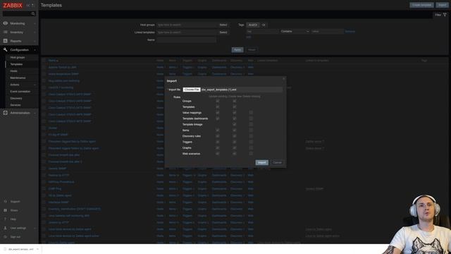The height and width of the screenshot is (254, 451).
Task: Select the And/Or tags option
Action: click(253, 25)
